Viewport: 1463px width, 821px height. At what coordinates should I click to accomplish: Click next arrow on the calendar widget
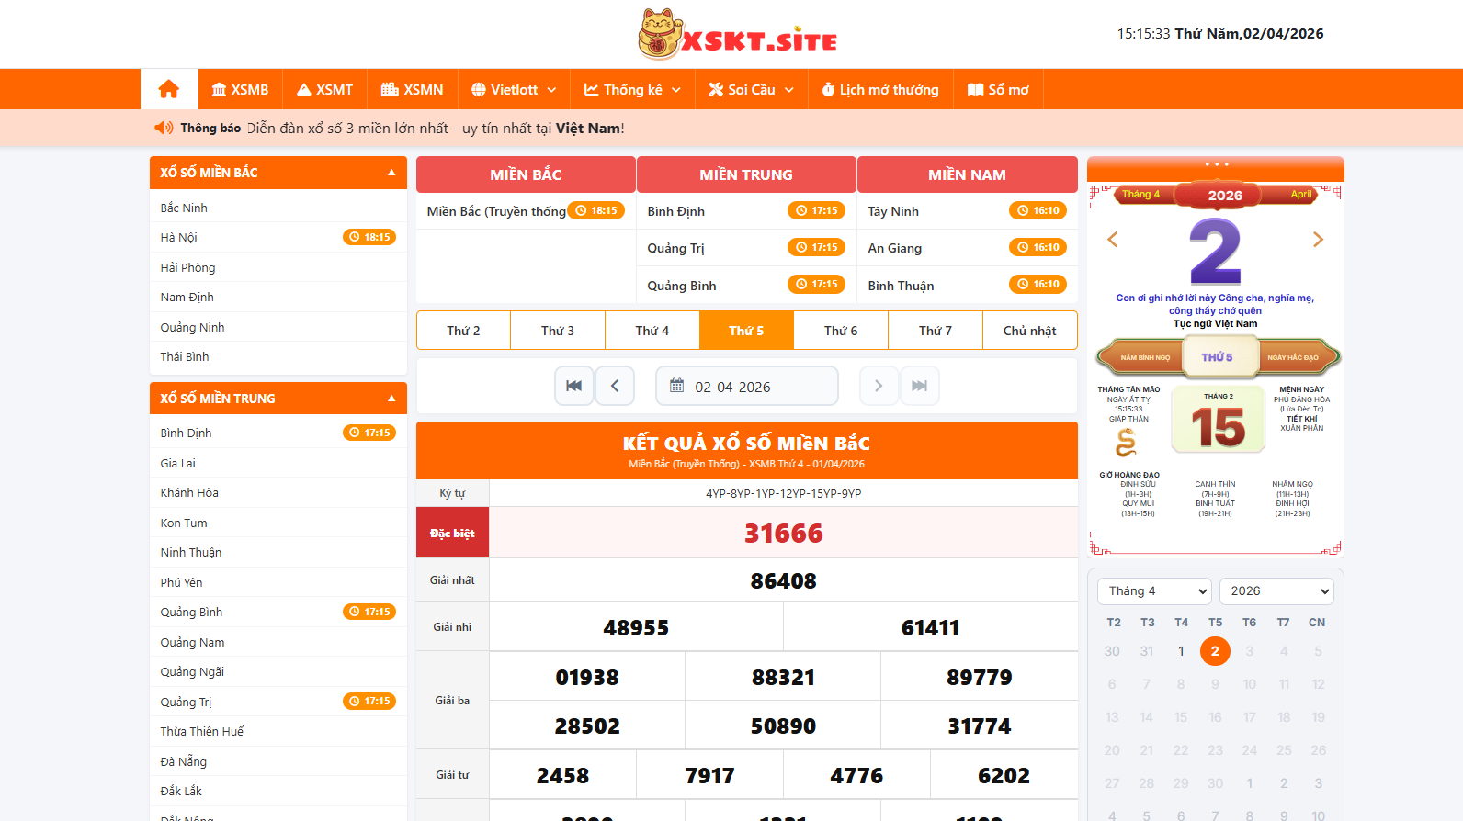coord(1318,240)
